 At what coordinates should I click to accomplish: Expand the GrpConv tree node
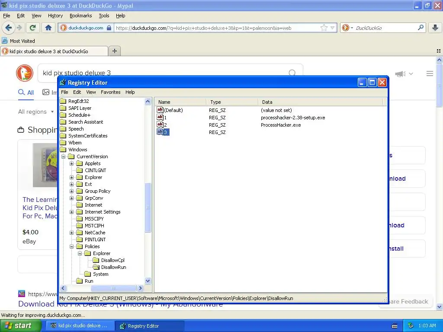pos(72,198)
